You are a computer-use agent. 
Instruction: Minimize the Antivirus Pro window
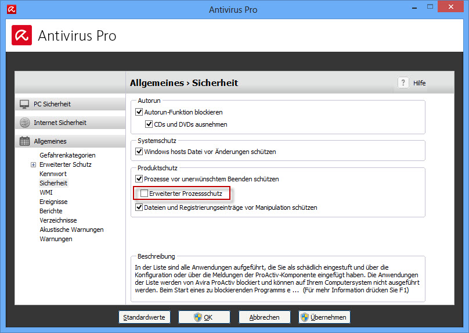coord(414,8)
